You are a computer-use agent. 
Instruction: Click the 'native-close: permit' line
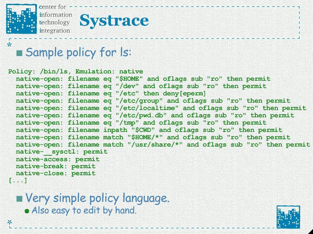(56, 173)
